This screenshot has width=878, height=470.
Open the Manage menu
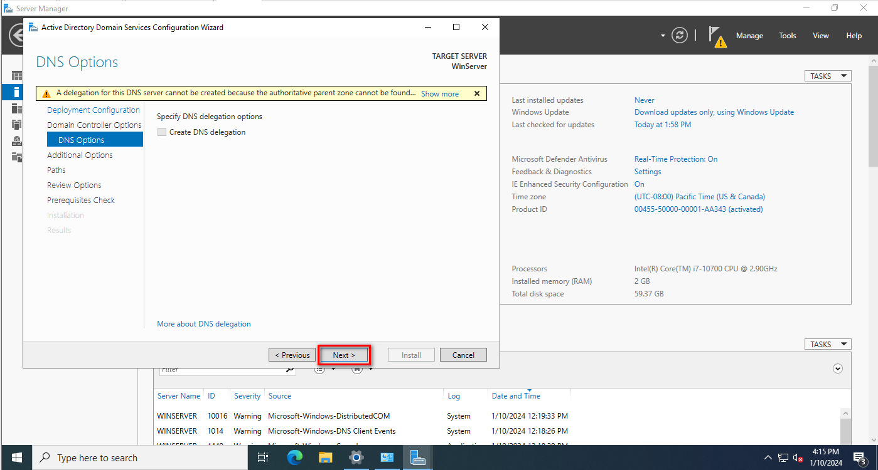749,36
